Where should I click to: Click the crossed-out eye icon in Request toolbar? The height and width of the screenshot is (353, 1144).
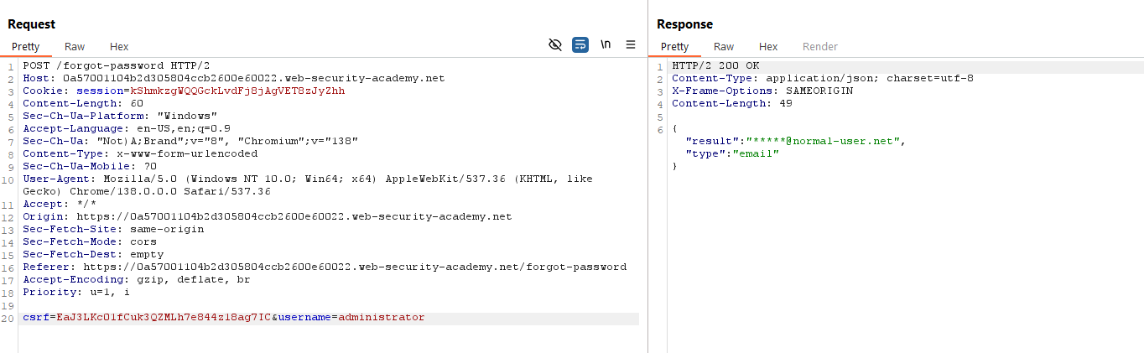click(x=554, y=45)
